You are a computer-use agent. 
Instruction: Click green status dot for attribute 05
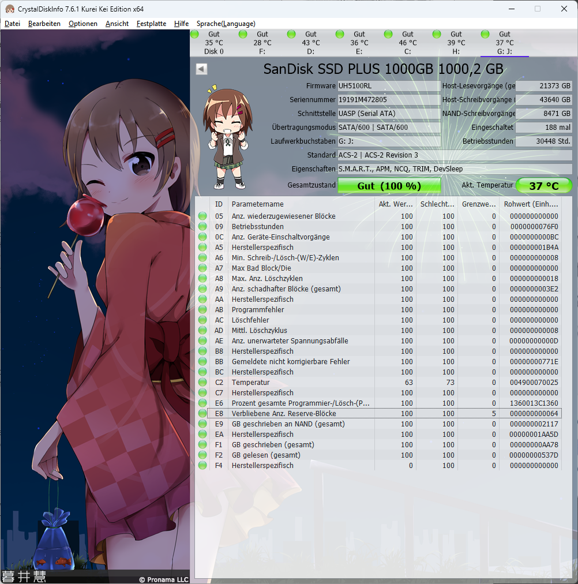[x=202, y=216]
